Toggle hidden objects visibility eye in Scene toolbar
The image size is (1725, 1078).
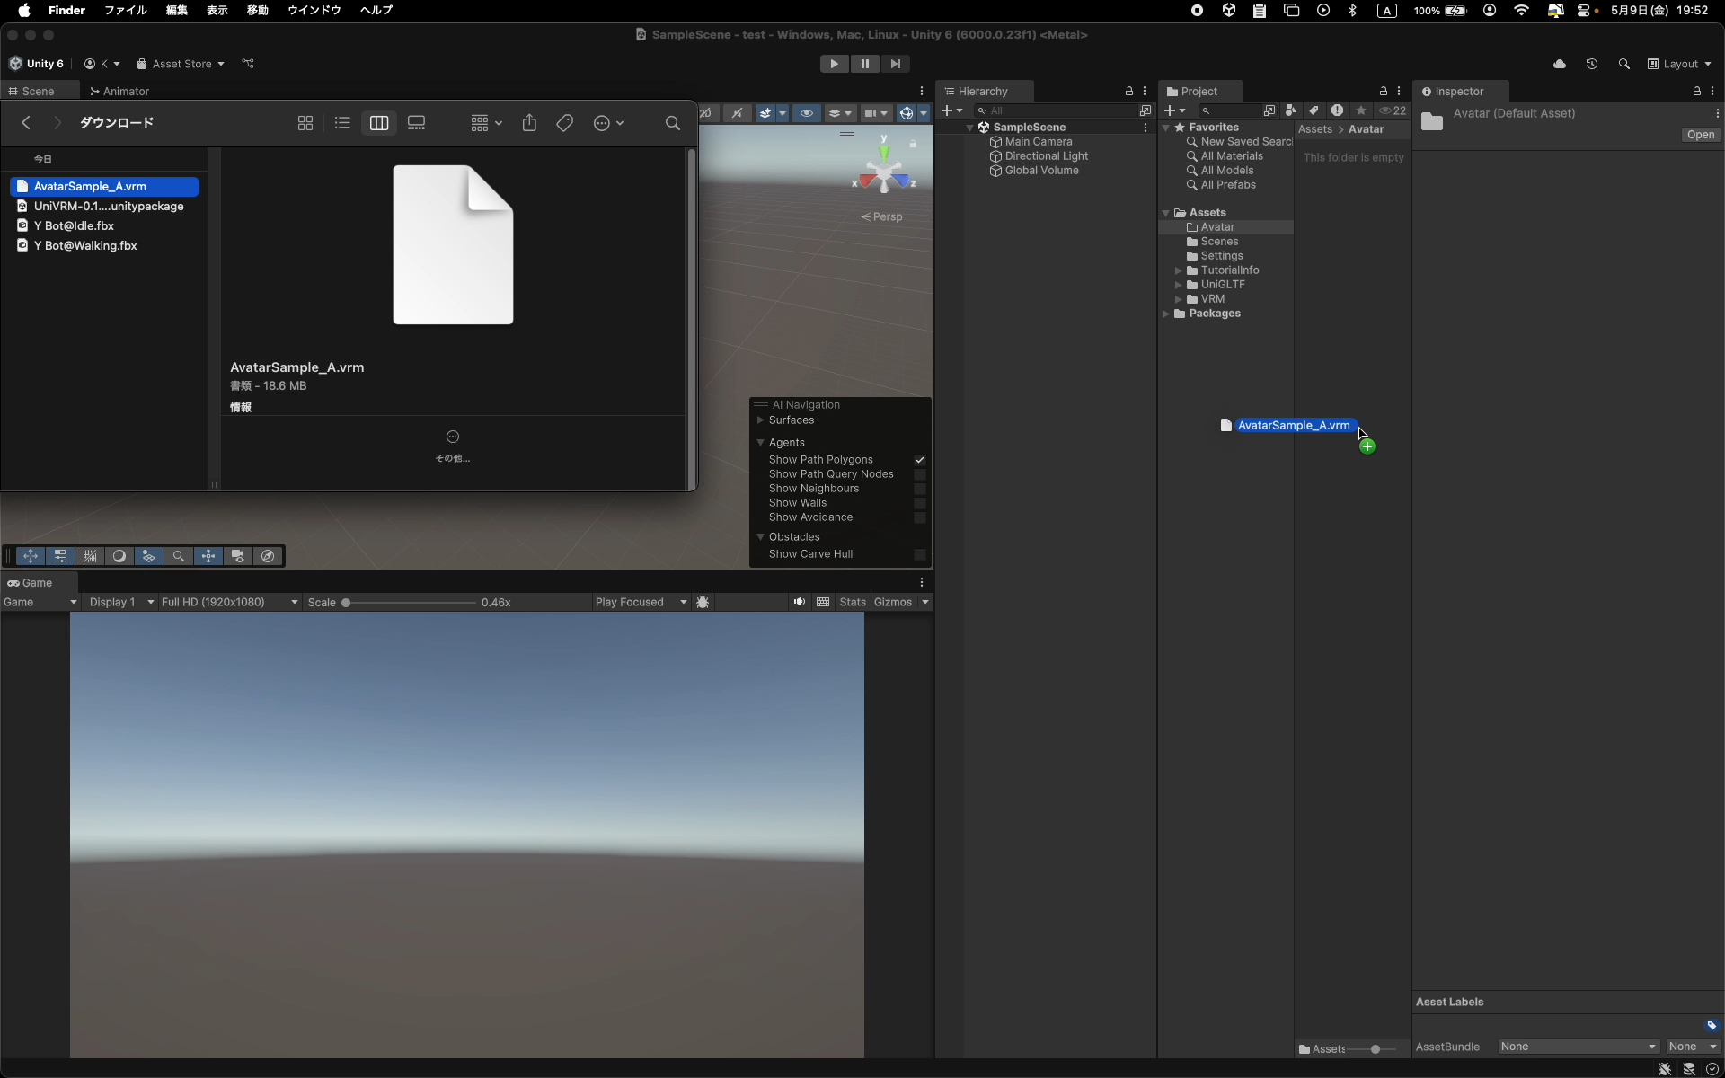(x=807, y=113)
